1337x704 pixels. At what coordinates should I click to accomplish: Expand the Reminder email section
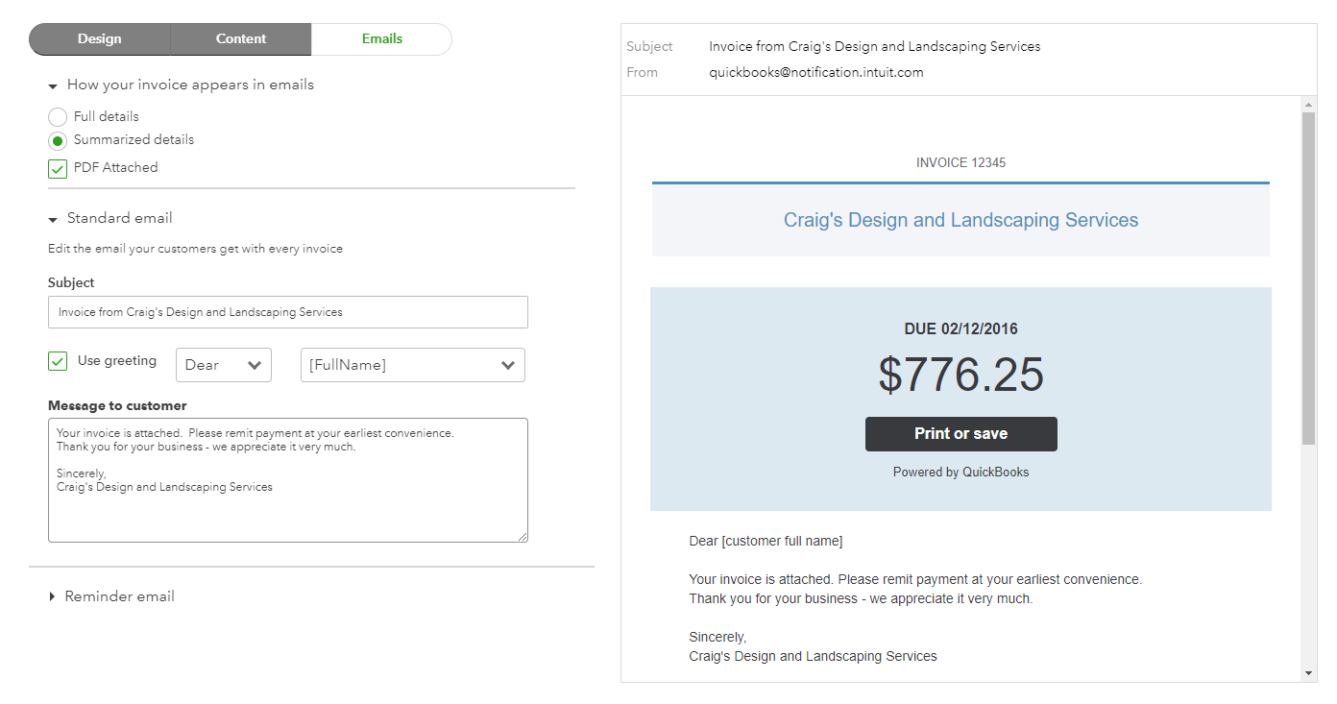[x=53, y=596]
